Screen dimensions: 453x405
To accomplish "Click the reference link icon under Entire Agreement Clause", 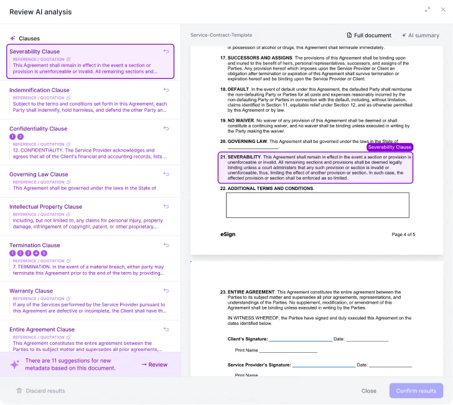I will point(68,337).
